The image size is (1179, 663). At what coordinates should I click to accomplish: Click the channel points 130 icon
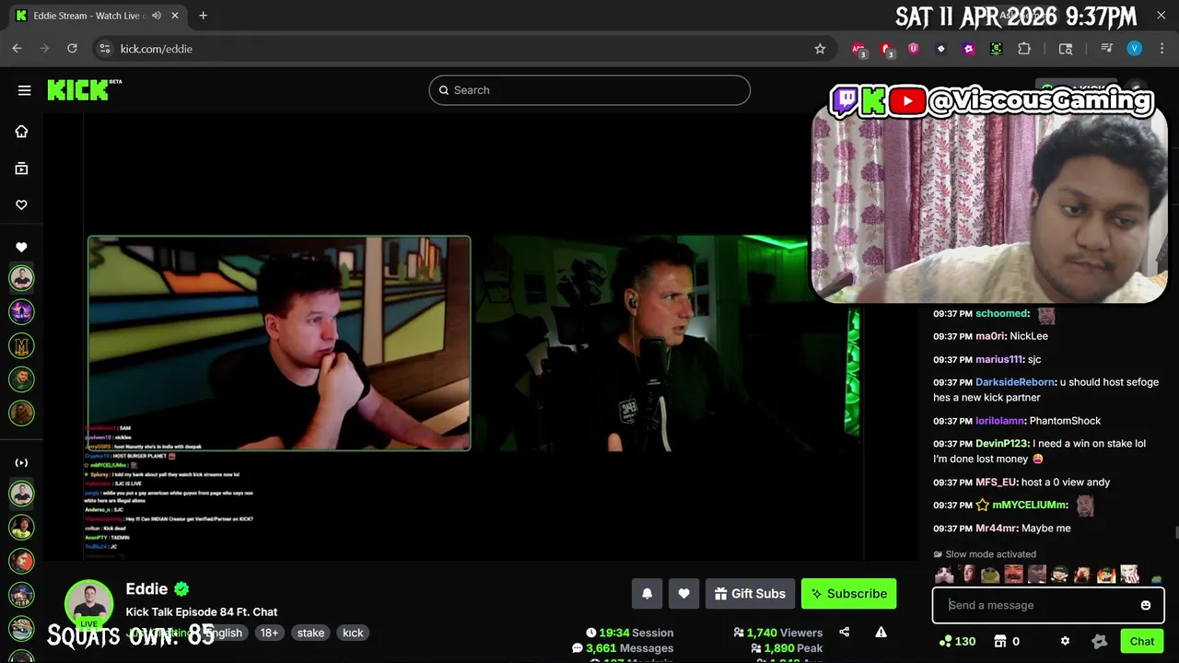coord(957,641)
